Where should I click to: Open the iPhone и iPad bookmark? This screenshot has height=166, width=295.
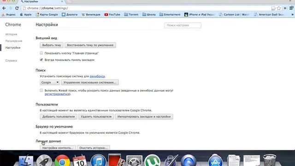200,14
